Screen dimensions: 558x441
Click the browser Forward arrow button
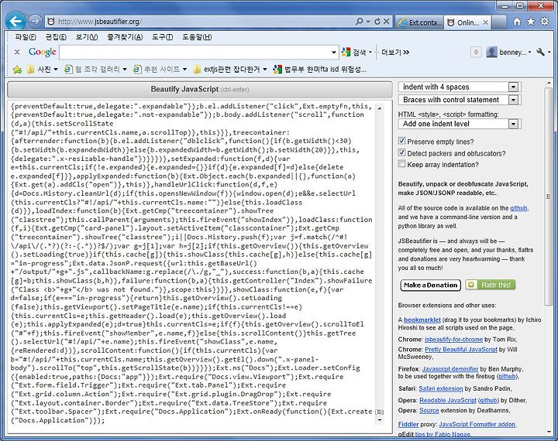click(x=35, y=22)
